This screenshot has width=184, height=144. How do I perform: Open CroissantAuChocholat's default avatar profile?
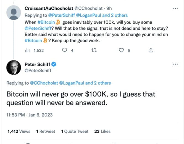[14, 12]
